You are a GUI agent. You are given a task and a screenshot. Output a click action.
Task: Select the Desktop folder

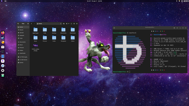[54, 31]
